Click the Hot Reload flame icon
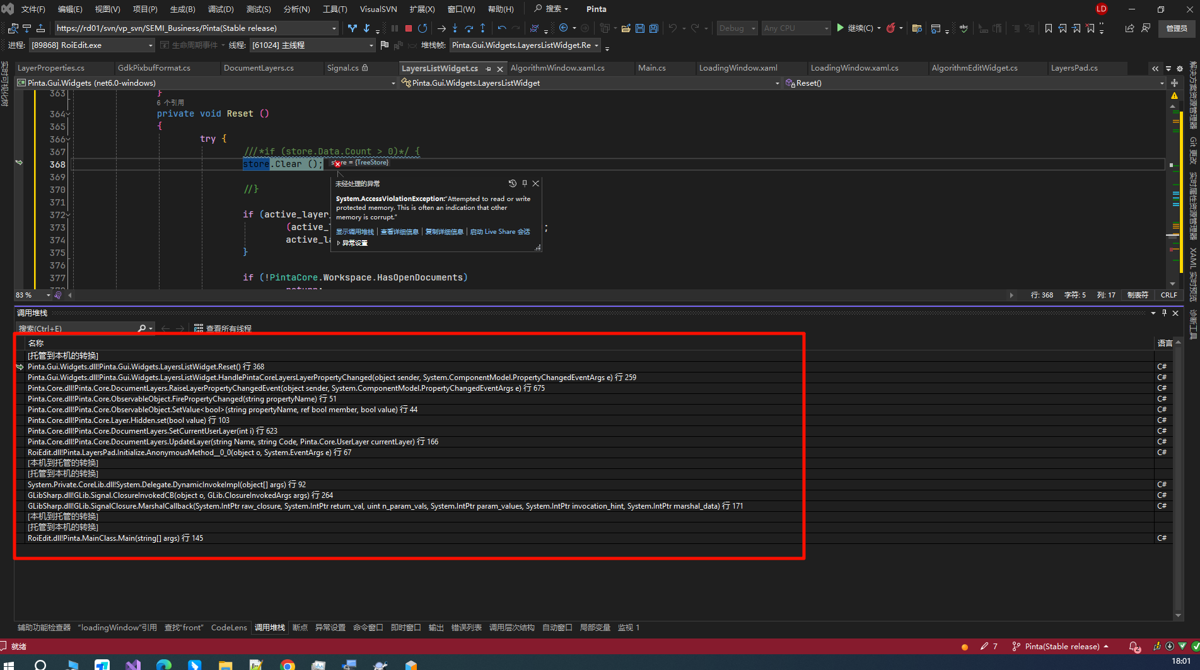This screenshot has width=1200, height=670. coord(891,28)
